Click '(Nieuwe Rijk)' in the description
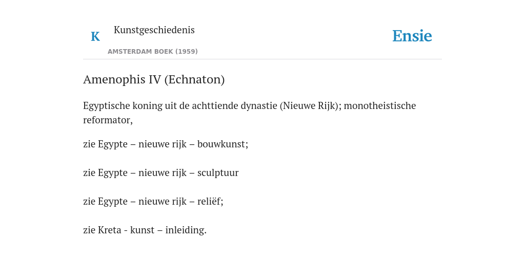525x262 pixels. [x=310, y=105]
